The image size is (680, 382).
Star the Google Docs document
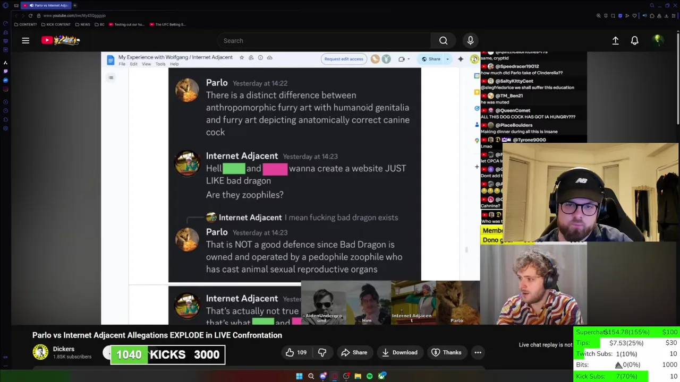[242, 57]
